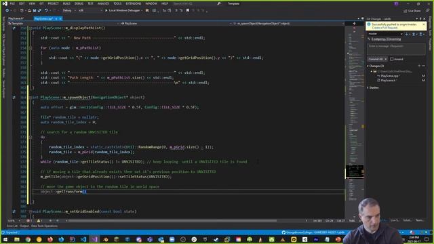Expand Local Windows Debugger options arrow
The height and width of the screenshot is (244, 434).
(142, 11)
